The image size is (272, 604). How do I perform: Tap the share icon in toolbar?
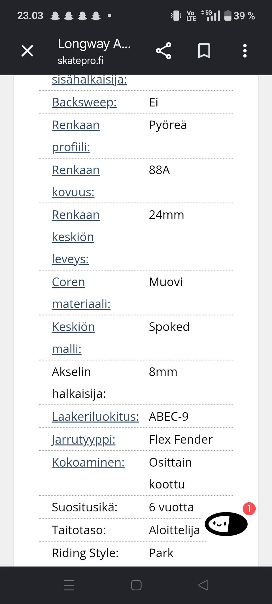click(x=163, y=51)
